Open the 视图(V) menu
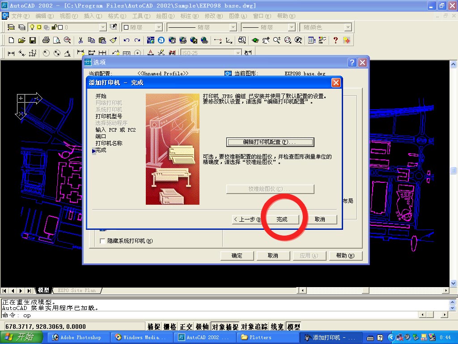 [68, 16]
